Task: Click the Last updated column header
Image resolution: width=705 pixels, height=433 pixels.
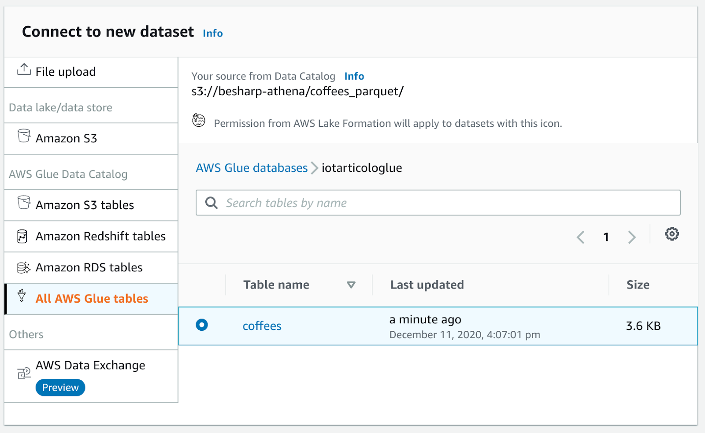Action: (x=427, y=285)
